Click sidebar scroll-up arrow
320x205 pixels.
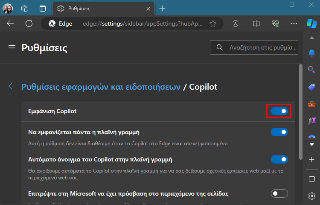311,38
